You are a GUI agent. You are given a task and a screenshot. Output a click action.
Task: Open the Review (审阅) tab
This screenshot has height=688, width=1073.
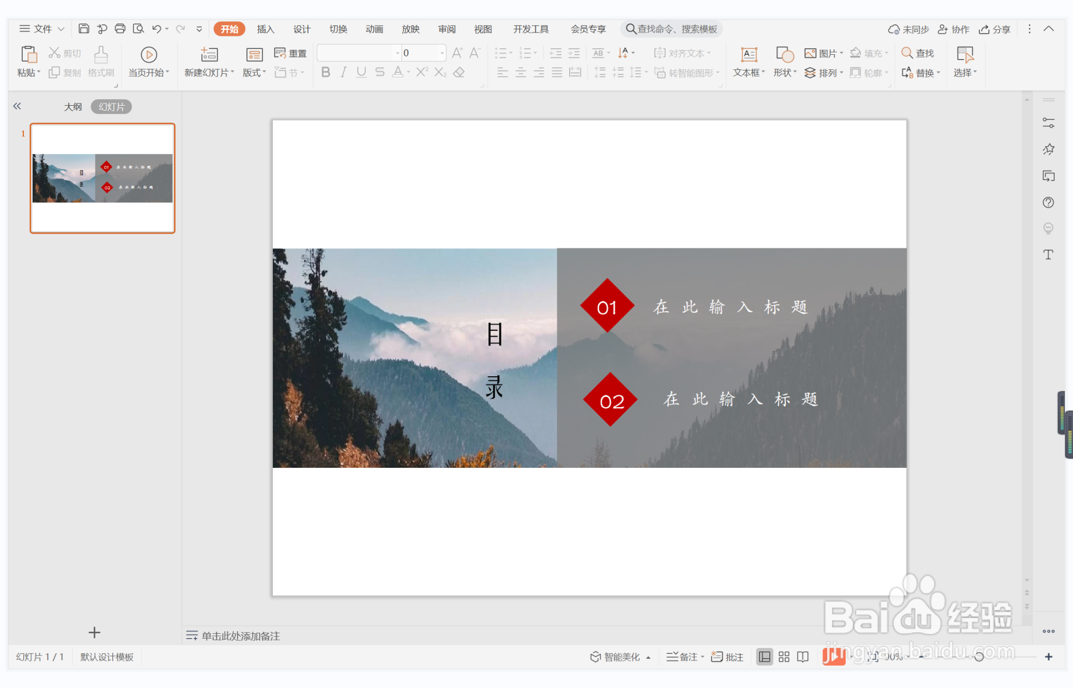tap(447, 29)
